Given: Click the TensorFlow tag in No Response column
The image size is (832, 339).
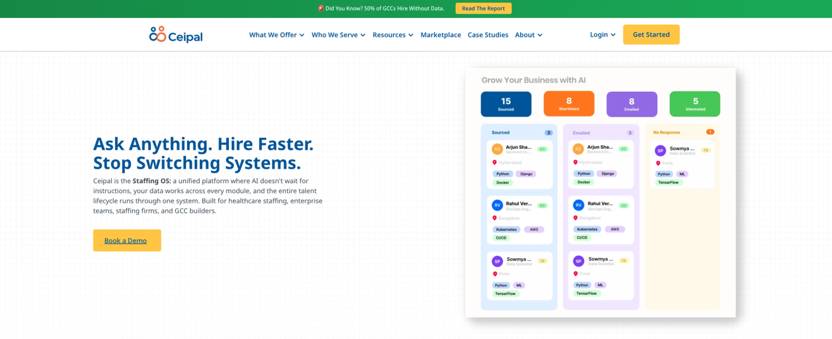Looking at the screenshot, I should [x=669, y=183].
